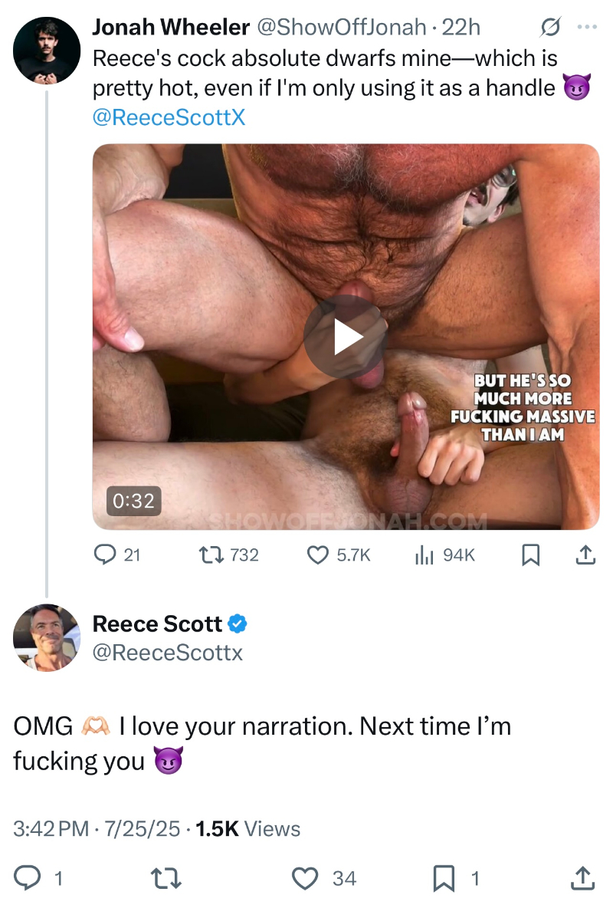Open the @ReeceScottX mention link
This screenshot has height=905, width=613.
[169, 117]
